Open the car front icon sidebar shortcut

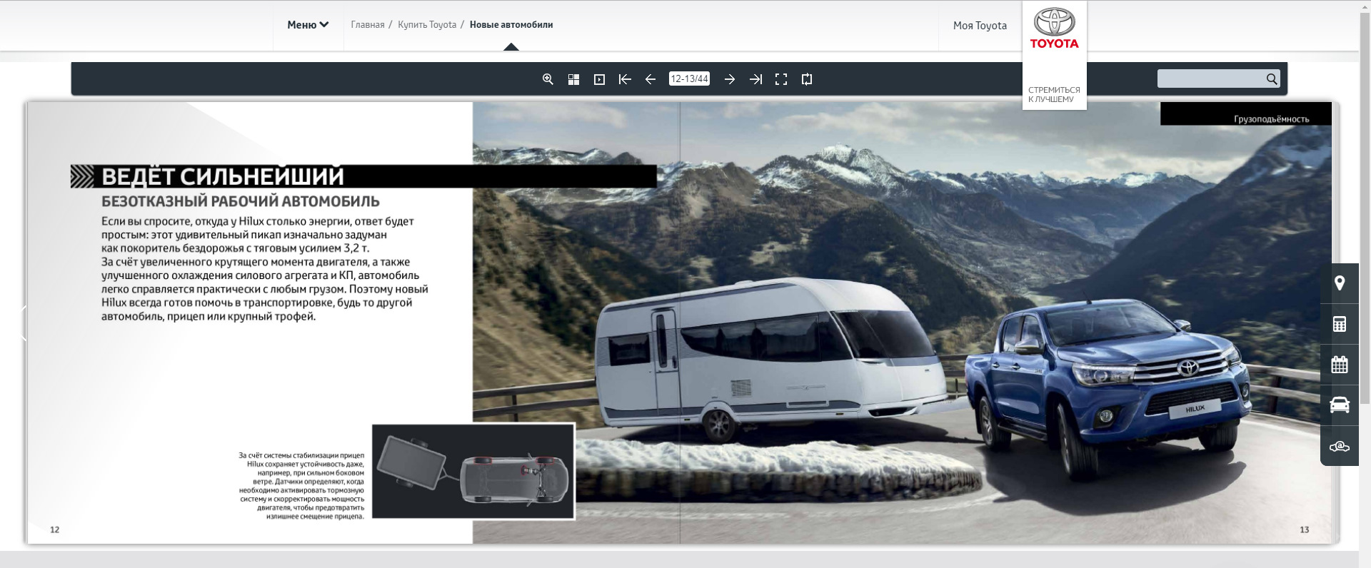click(x=1340, y=405)
